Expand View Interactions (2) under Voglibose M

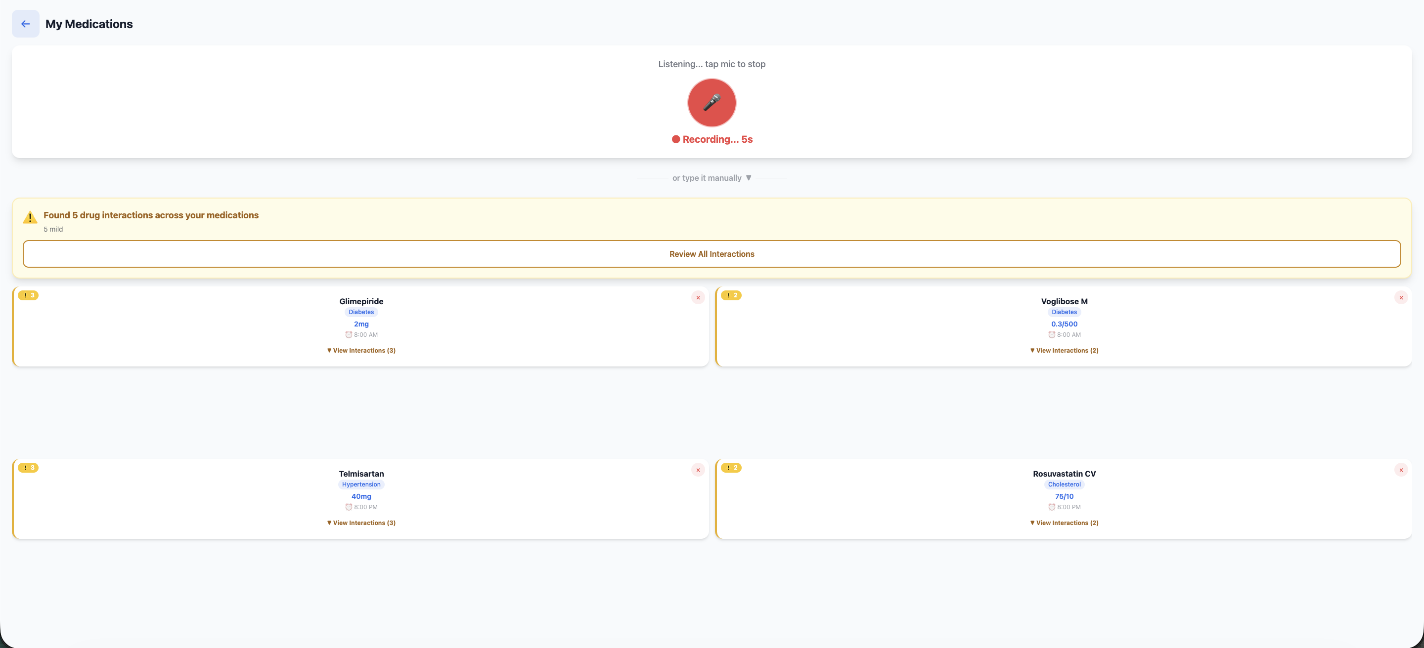[x=1064, y=351]
